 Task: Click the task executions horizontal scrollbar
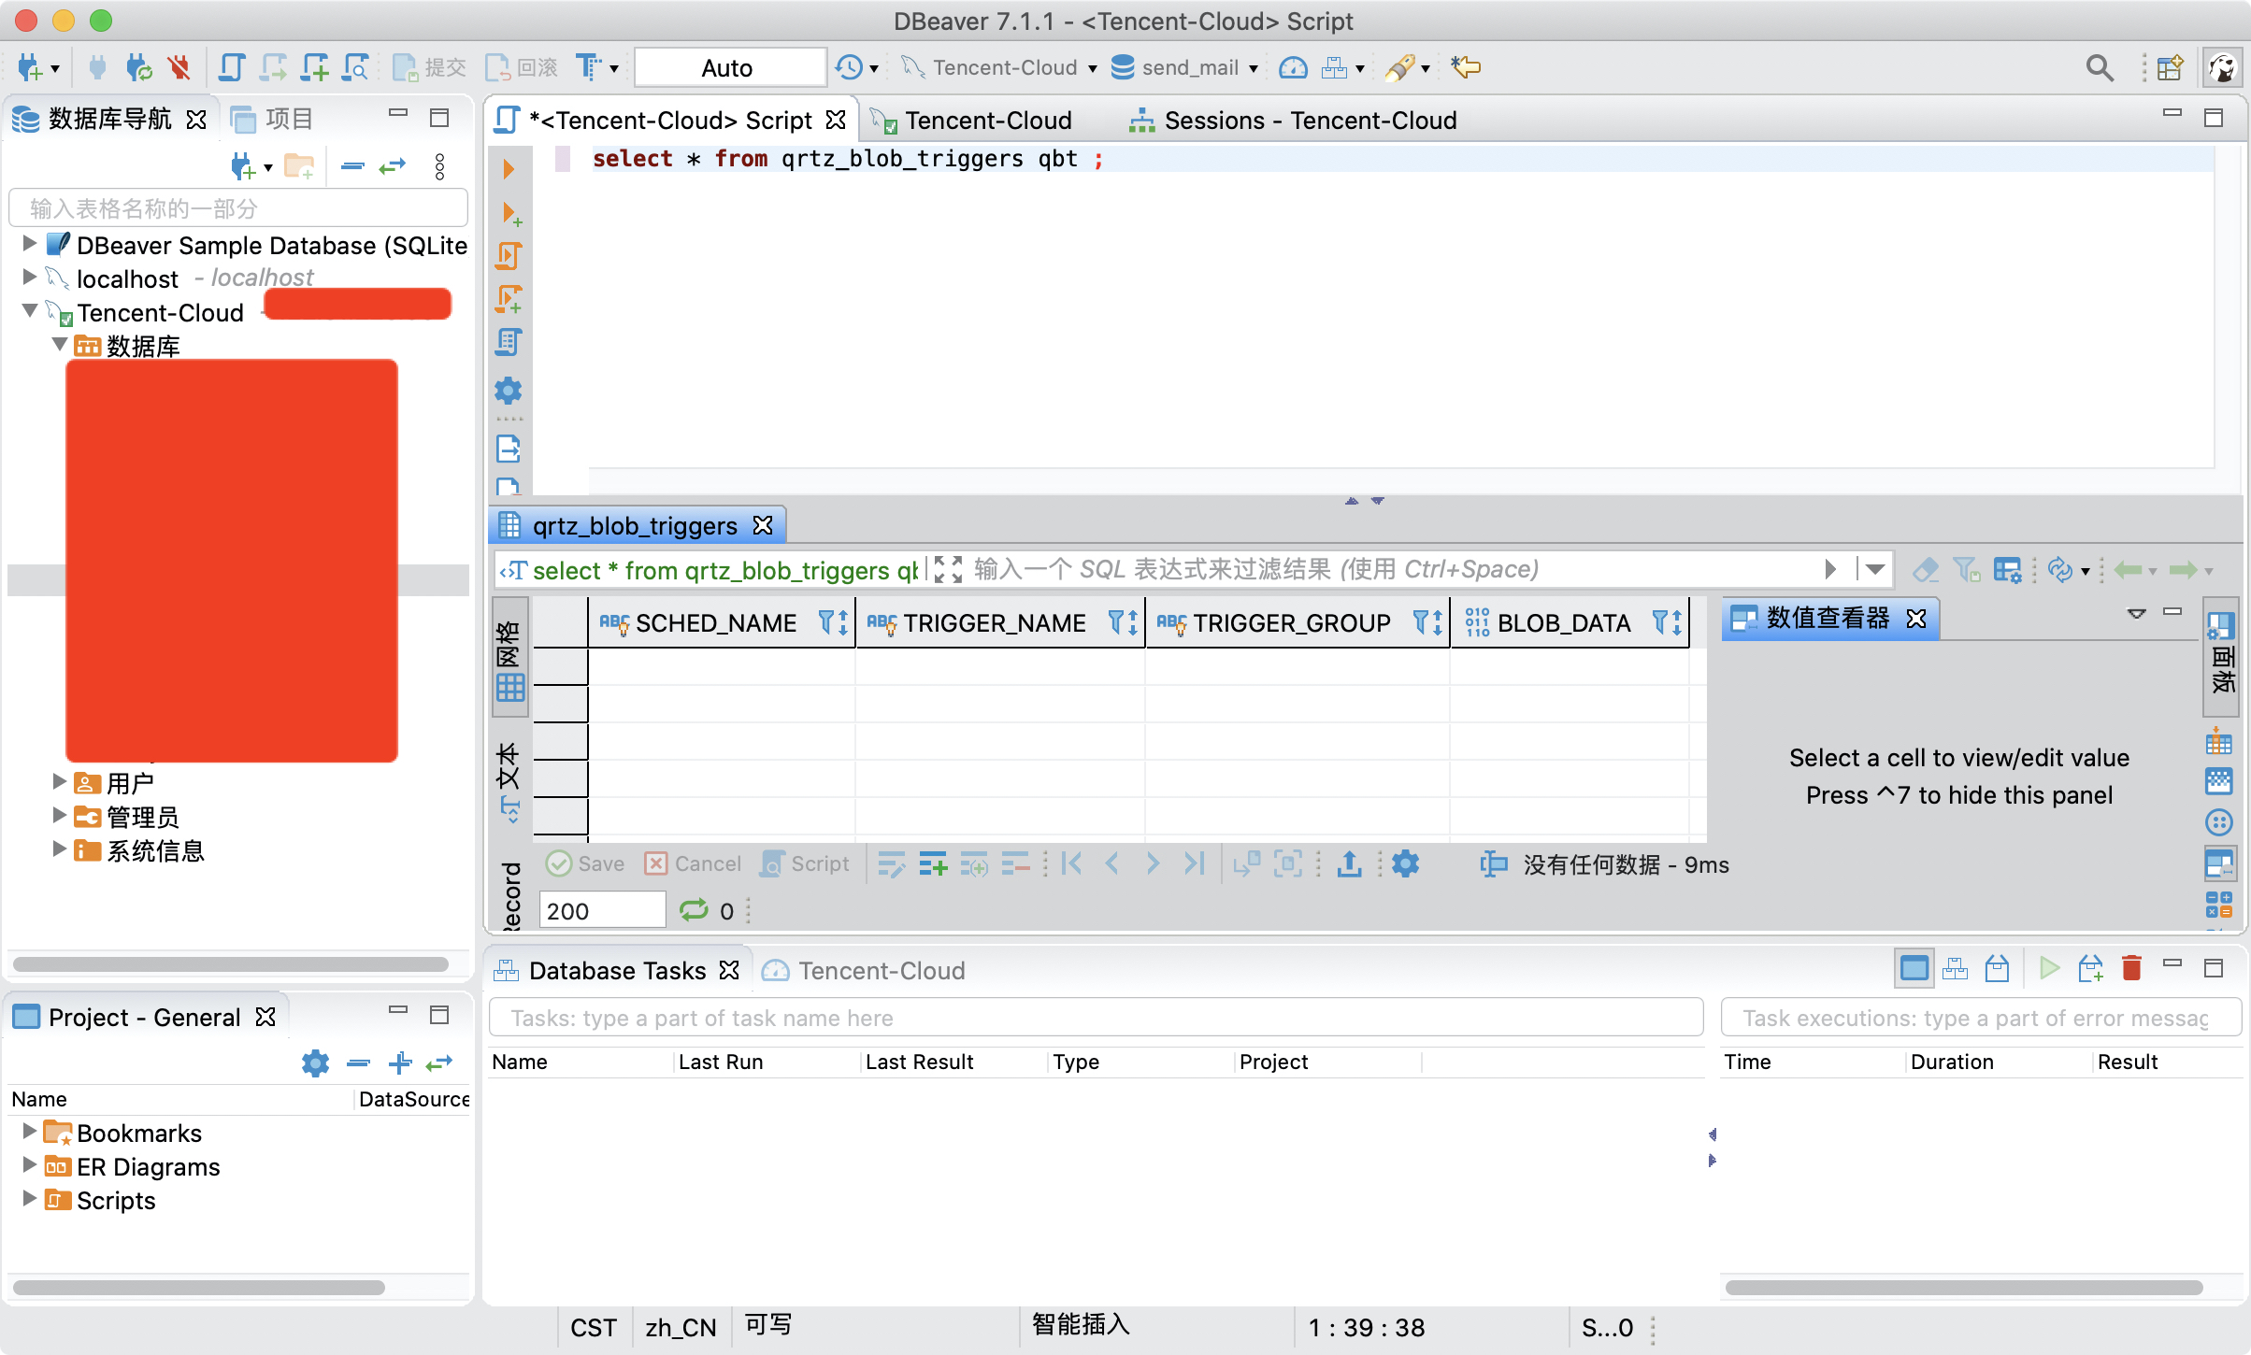pos(1963,1287)
